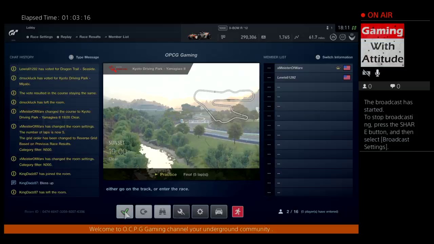
Task: Click the chat bubble icon beside 'Bless up'
Action: pos(14,183)
